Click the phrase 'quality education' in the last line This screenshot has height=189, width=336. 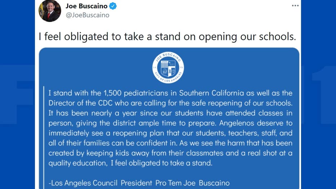[x=78, y=163]
